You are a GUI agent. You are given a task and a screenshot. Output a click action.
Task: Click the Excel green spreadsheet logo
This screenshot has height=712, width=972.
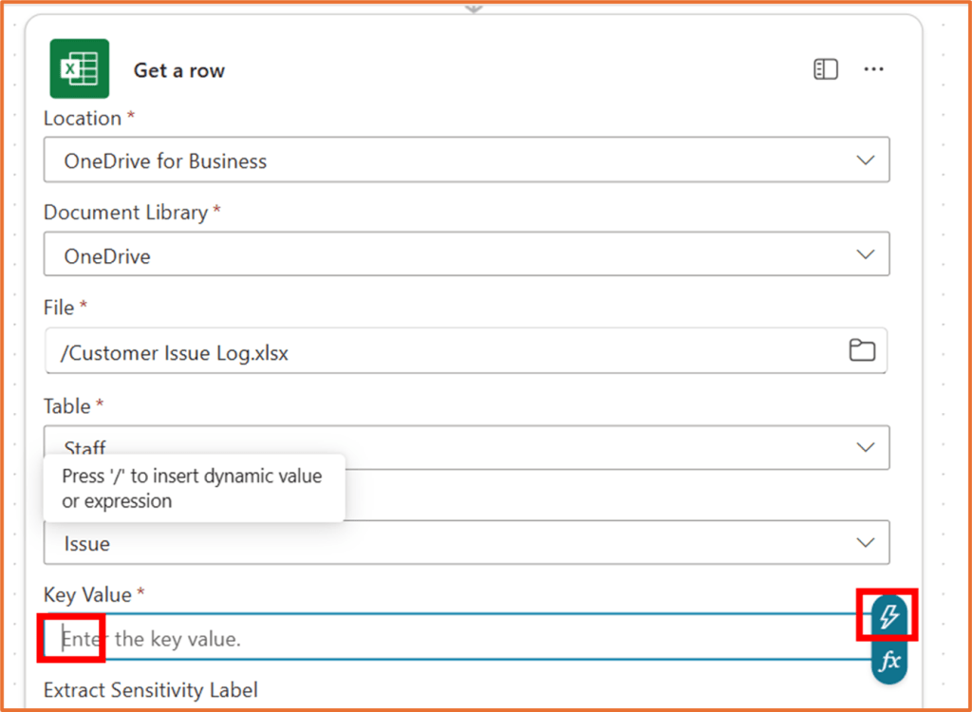click(79, 68)
